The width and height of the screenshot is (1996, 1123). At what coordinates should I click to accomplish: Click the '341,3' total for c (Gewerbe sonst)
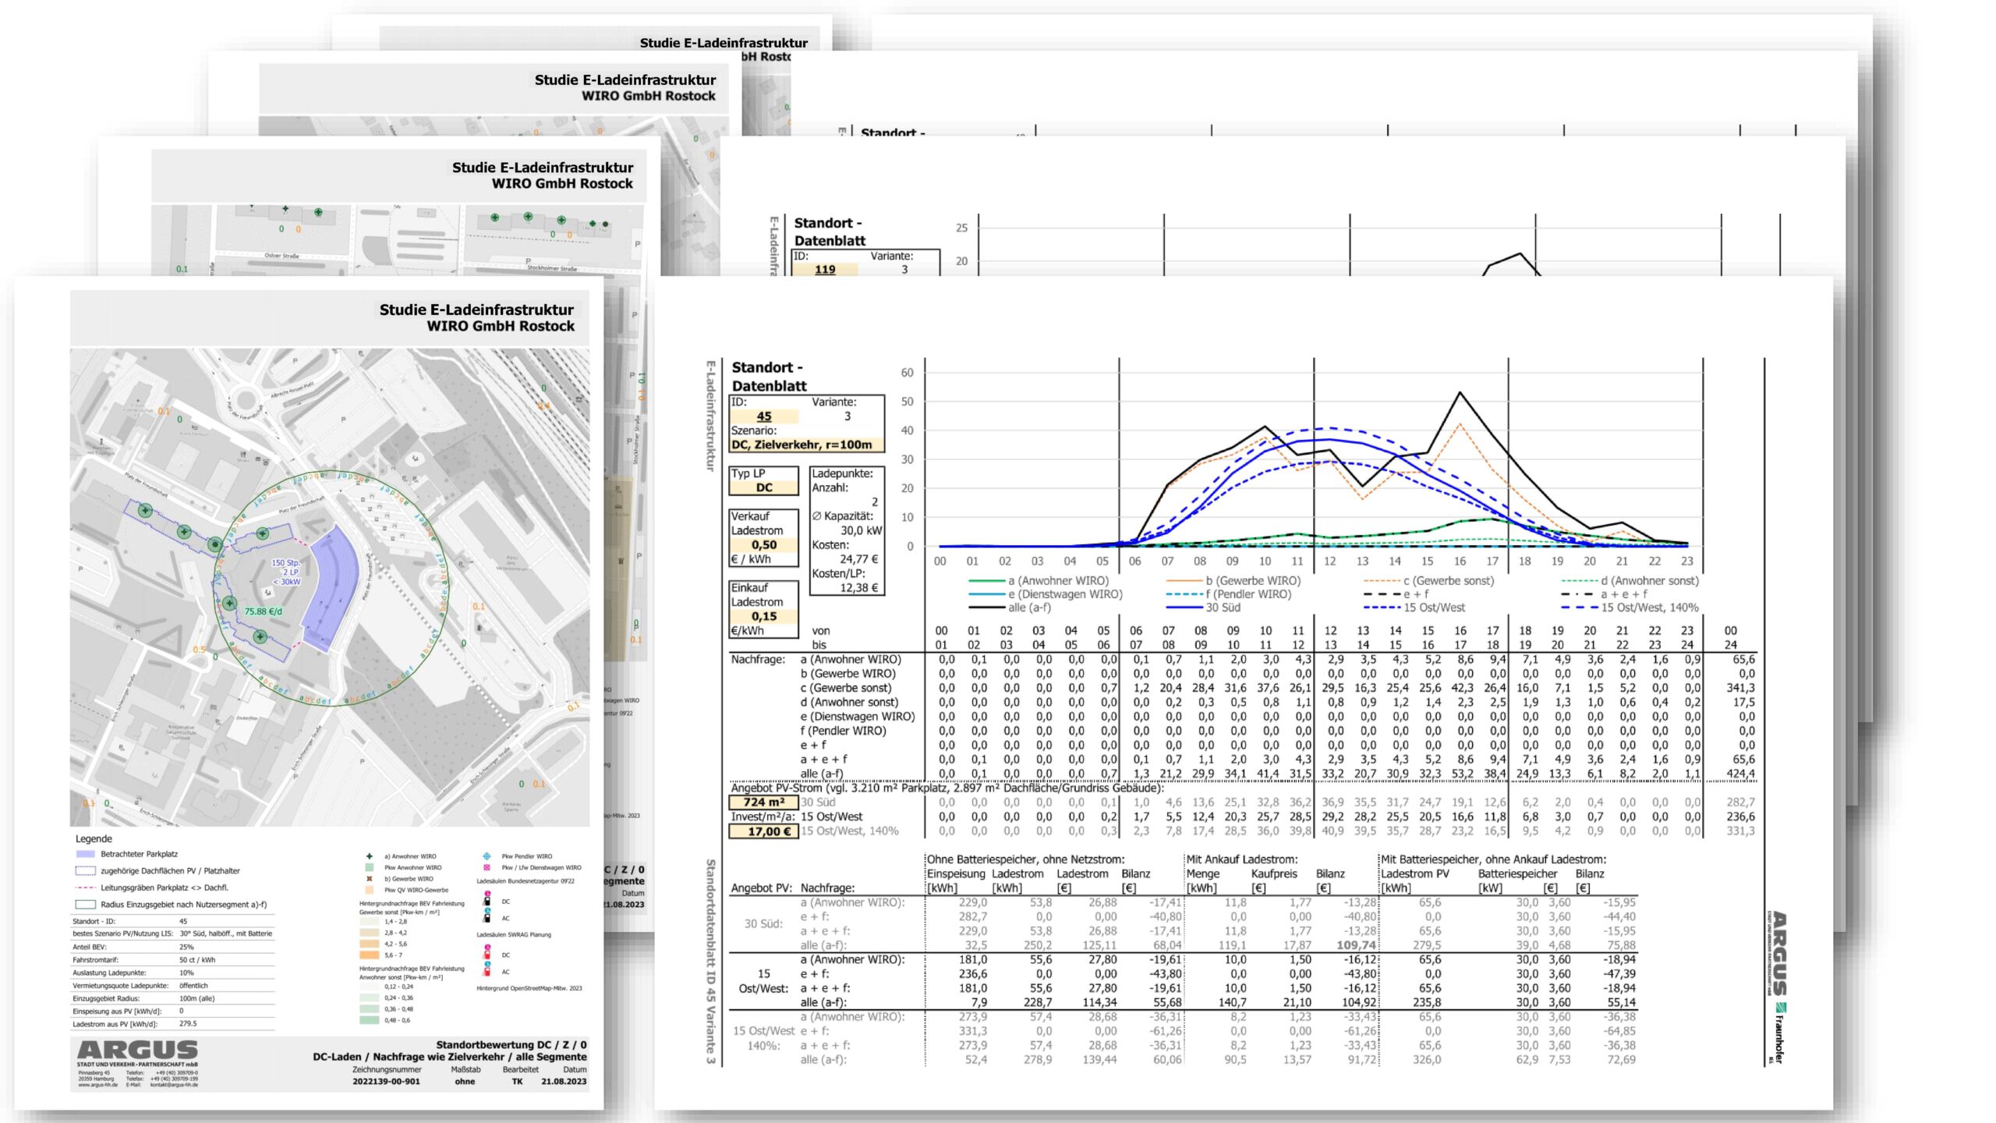[x=1740, y=688]
